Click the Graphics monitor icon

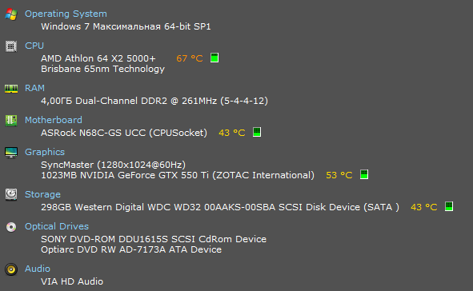click(x=11, y=153)
